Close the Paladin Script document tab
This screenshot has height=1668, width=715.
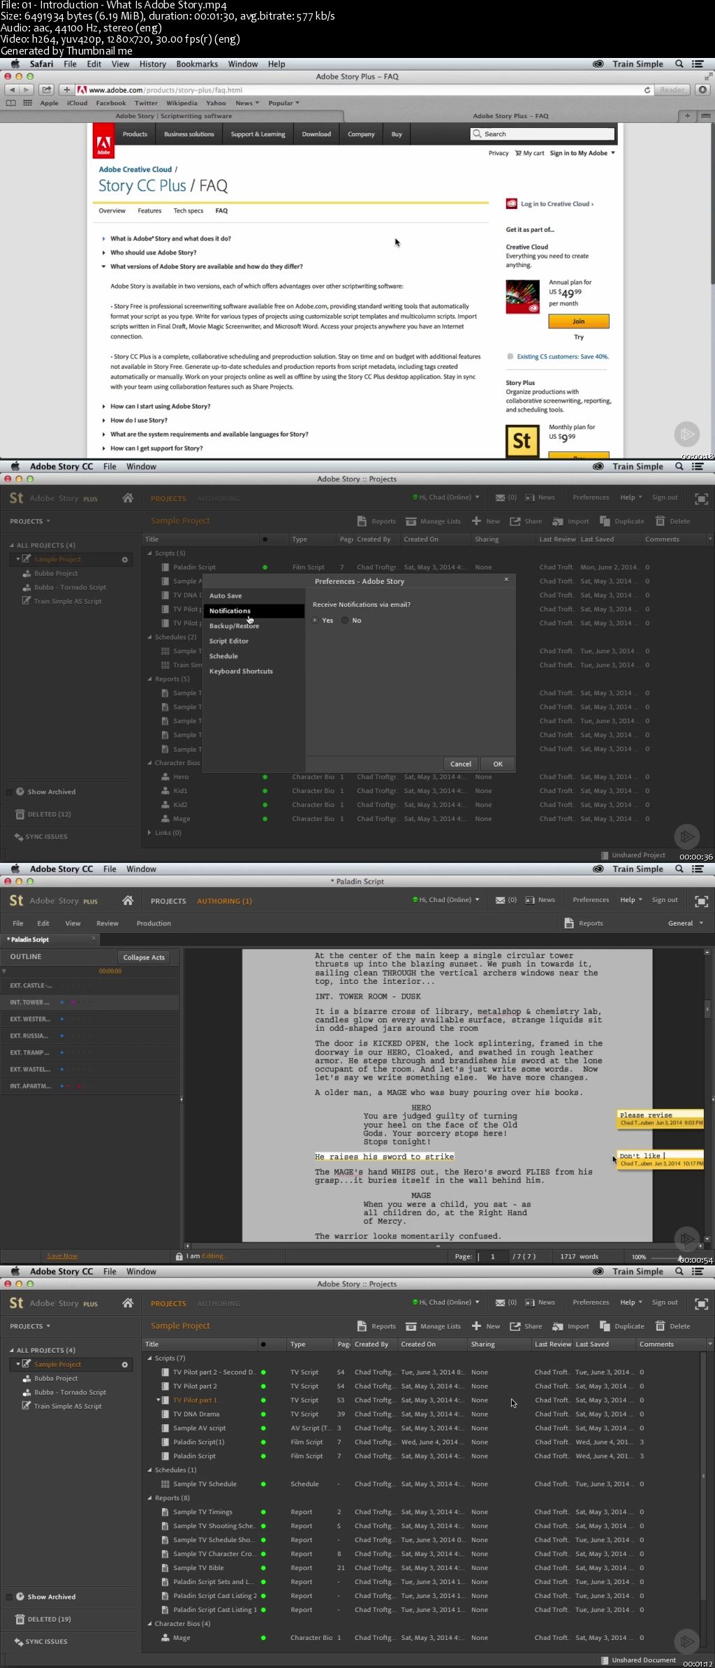(94, 938)
